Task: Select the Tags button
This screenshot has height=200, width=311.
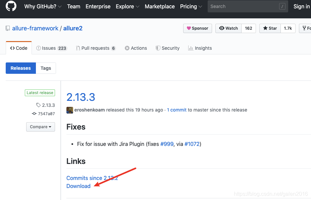Action: click(46, 68)
